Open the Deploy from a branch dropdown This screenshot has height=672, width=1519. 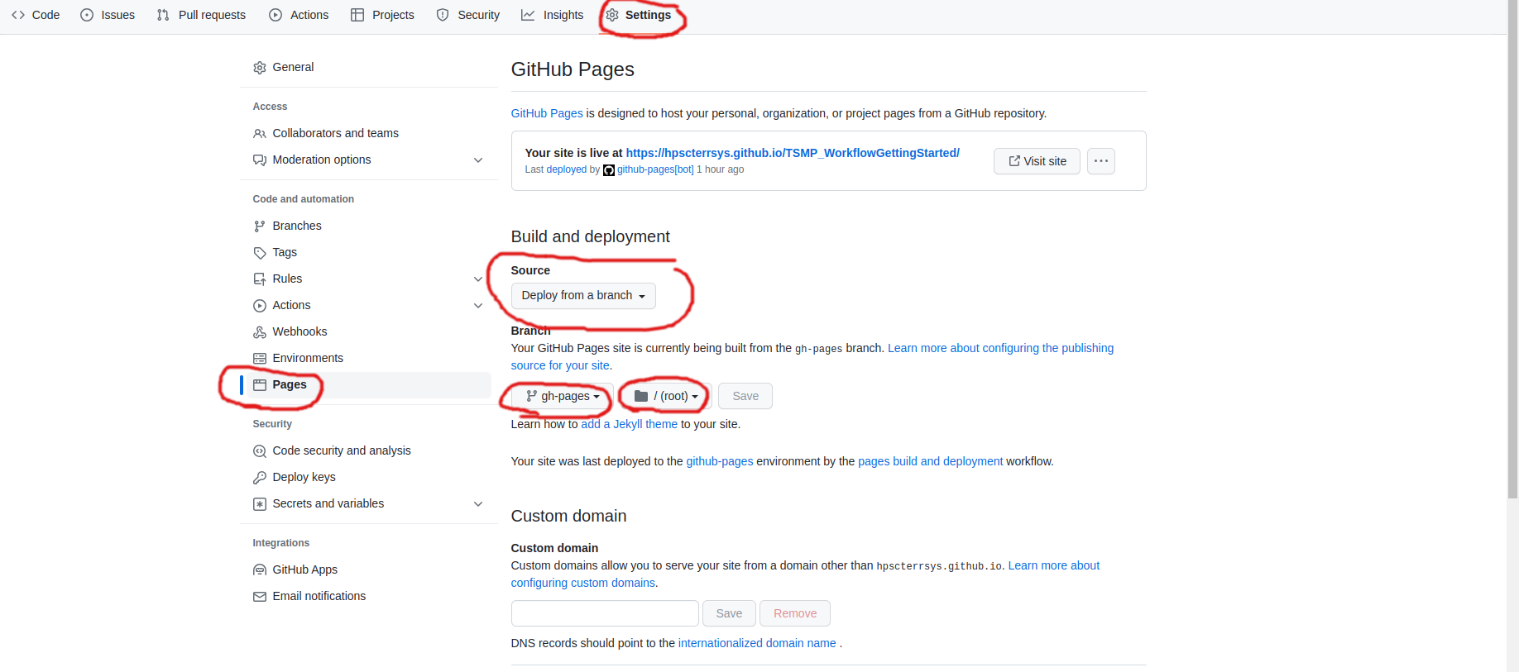[583, 296]
